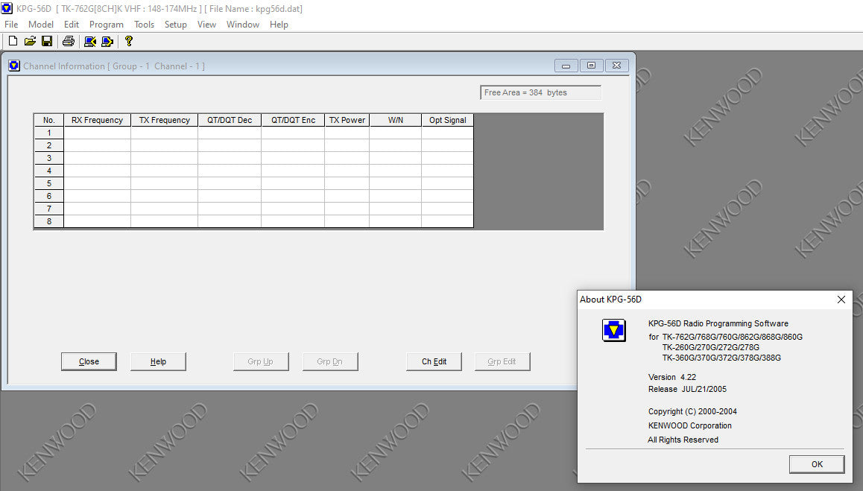863x491 pixels.
Task: Close the About KPG-56D dialog
Action: click(841, 300)
